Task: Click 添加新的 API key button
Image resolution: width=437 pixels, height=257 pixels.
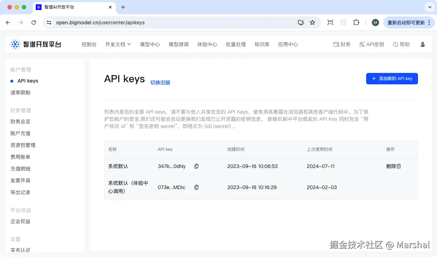Action: pyautogui.click(x=392, y=79)
